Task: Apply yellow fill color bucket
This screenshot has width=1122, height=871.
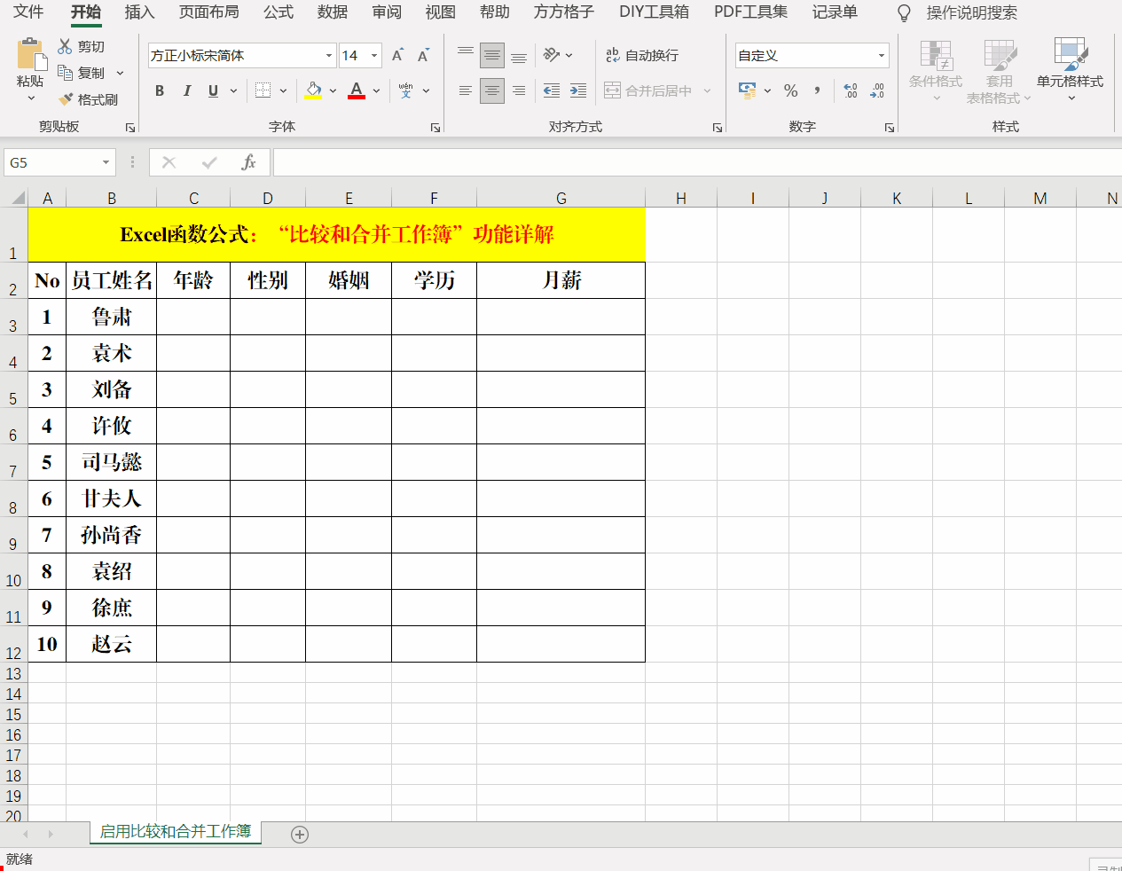Action: [313, 90]
